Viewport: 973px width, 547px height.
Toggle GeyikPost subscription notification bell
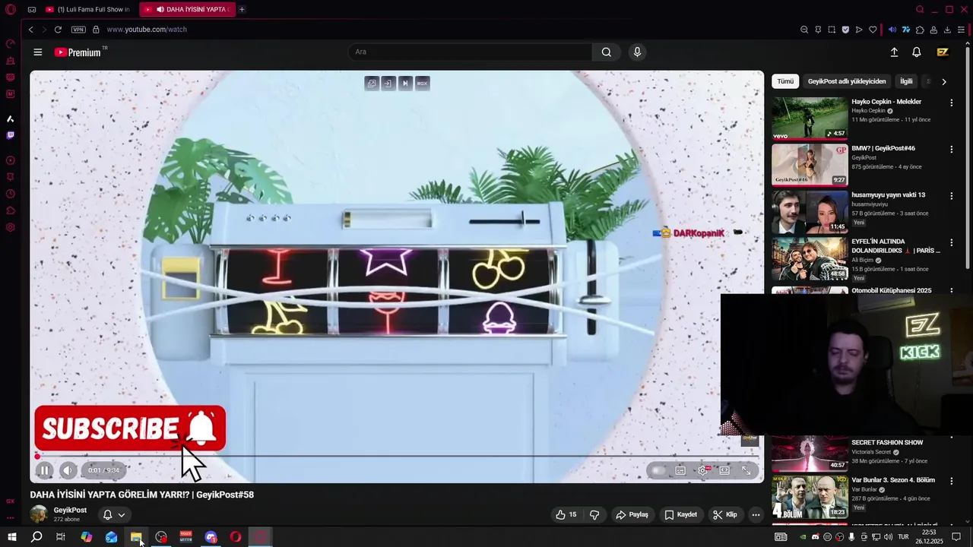click(x=107, y=514)
